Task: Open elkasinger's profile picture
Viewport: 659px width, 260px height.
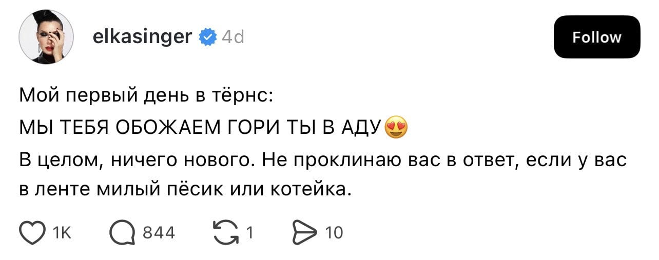Action: [x=45, y=37]
